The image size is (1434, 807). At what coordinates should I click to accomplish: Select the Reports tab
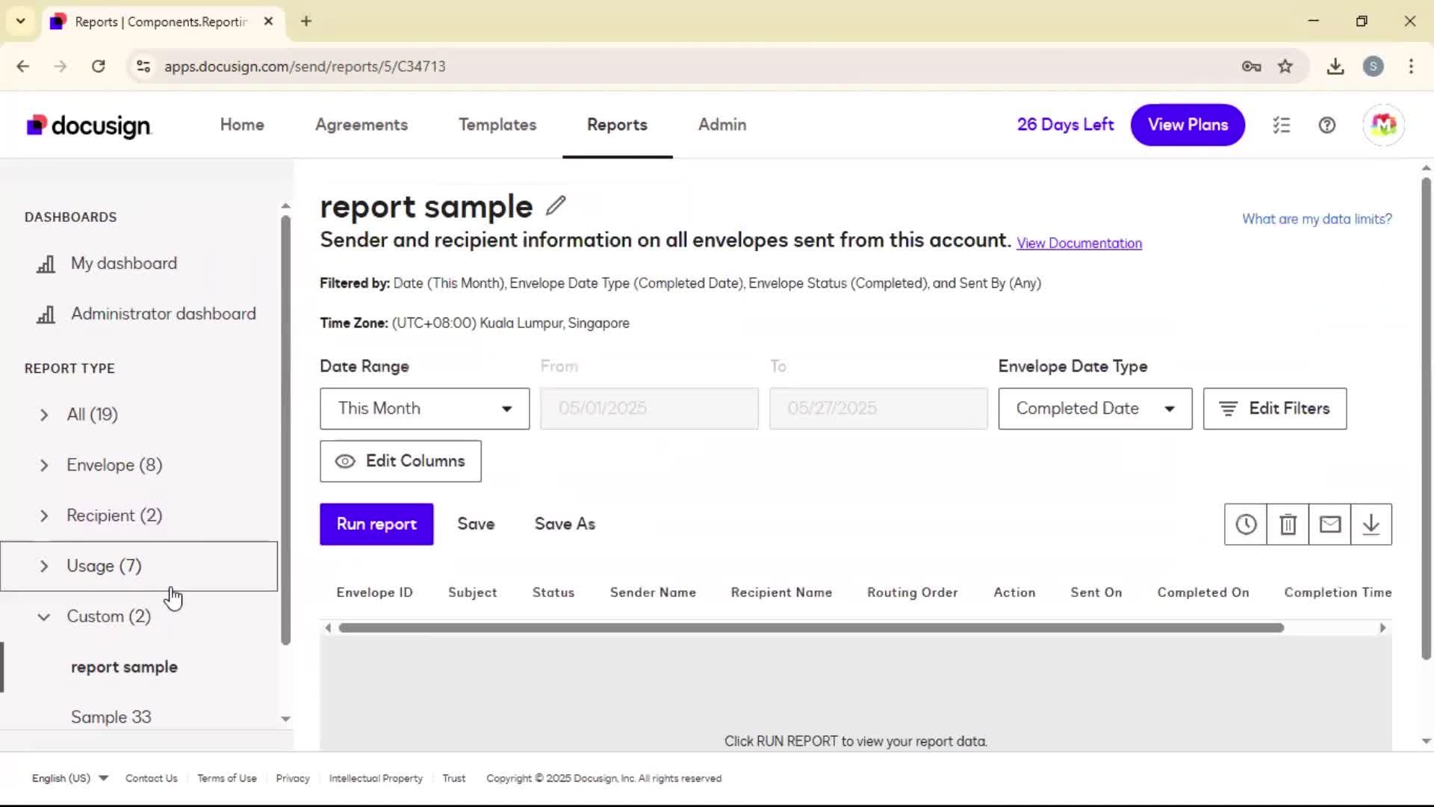tap(617, 125)
